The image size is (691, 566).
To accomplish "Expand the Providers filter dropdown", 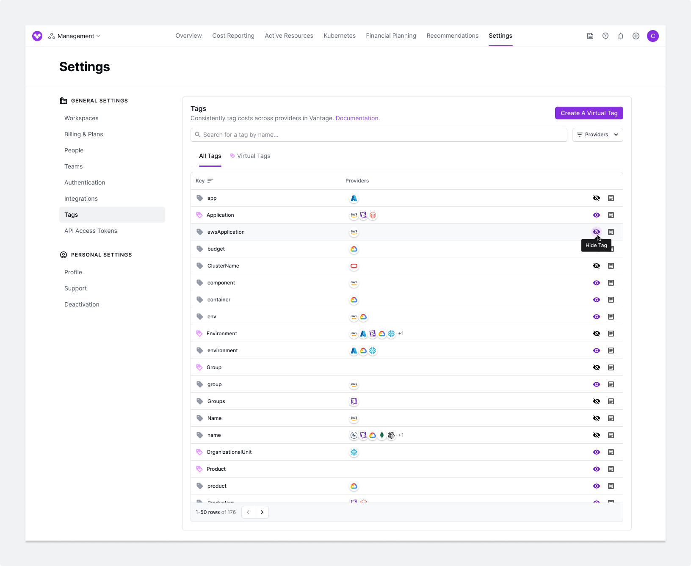I will (597, 135).
